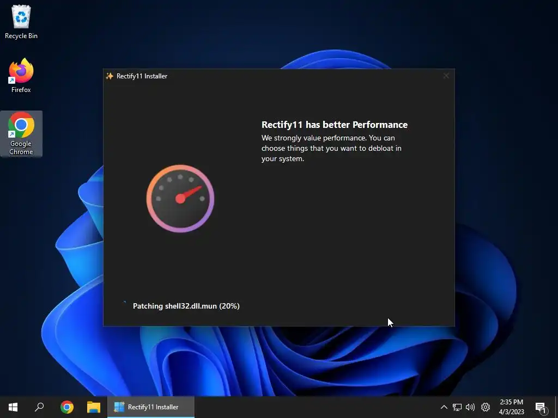Open the Windows Start menu
The image size is (558, 418).
[13, 407]
